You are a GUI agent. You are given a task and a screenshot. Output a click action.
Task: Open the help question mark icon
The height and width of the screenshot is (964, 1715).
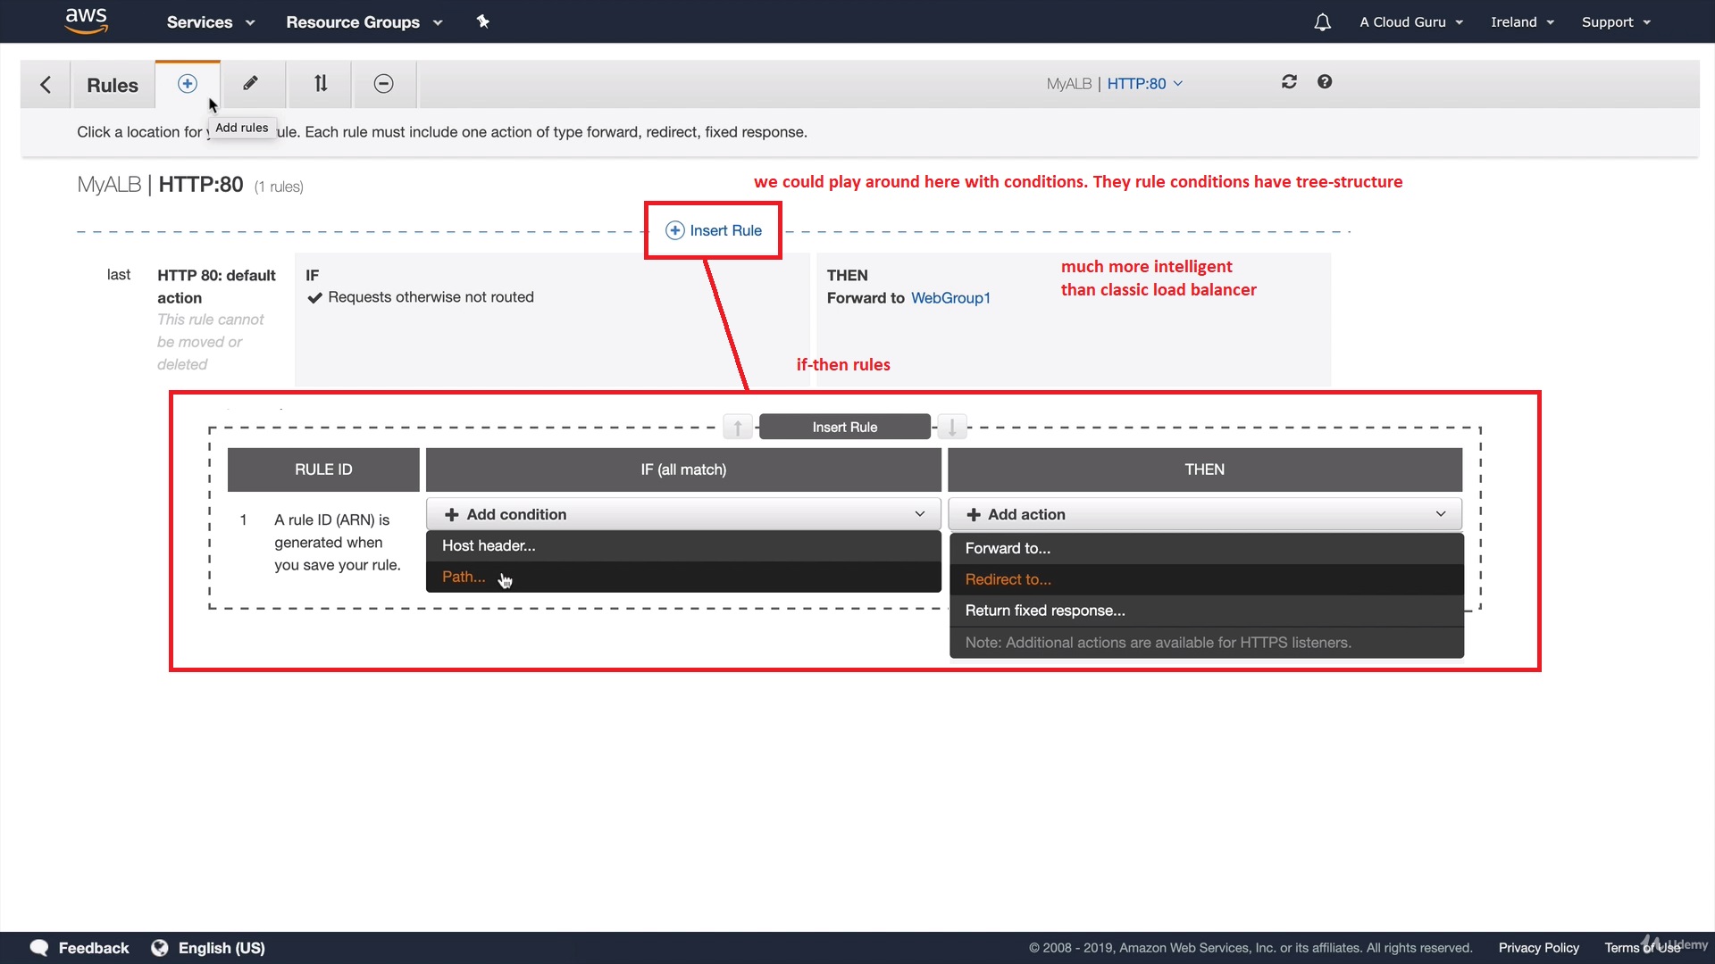[1325, 82]
